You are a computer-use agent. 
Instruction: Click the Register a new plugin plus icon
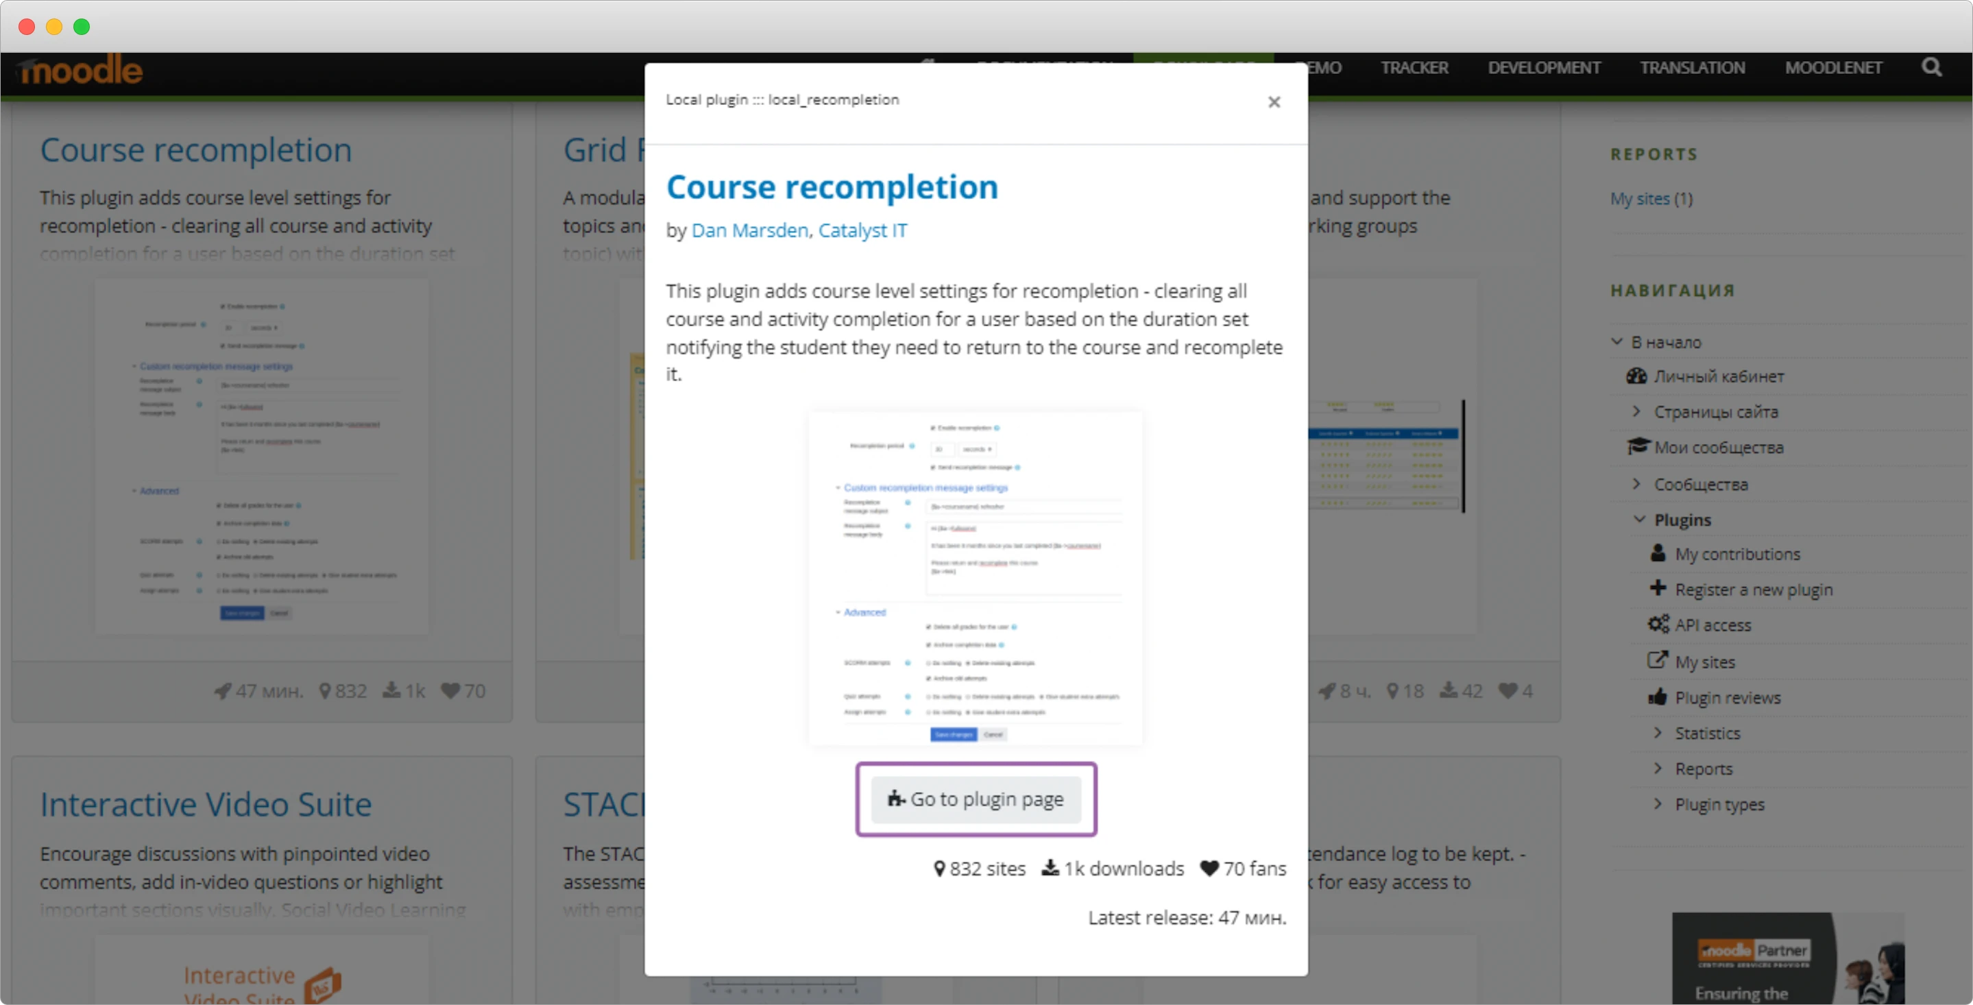pos(1658,588)
